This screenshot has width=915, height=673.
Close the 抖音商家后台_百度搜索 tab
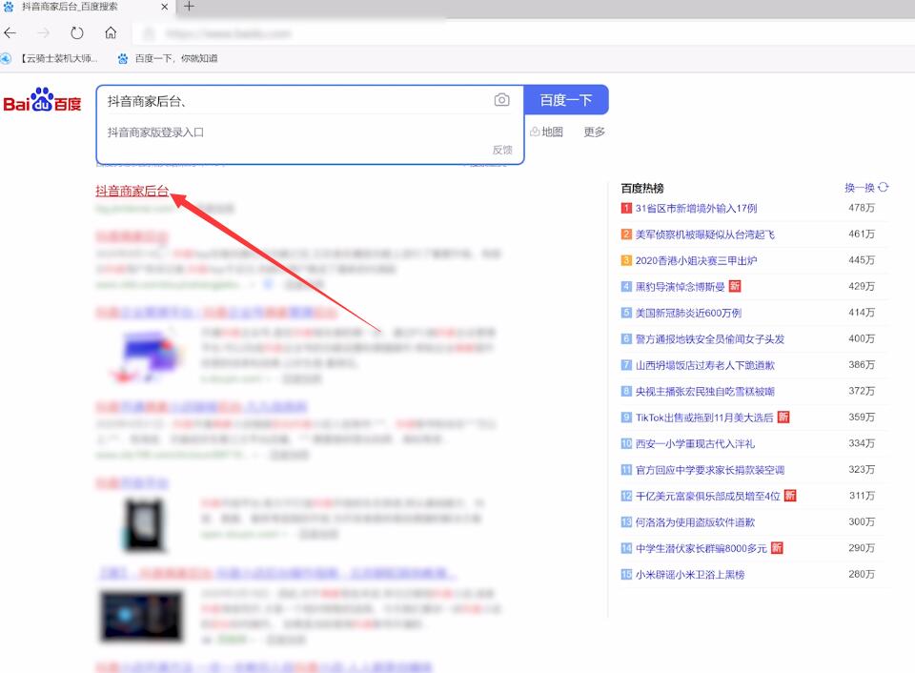[x=164, y=7]
